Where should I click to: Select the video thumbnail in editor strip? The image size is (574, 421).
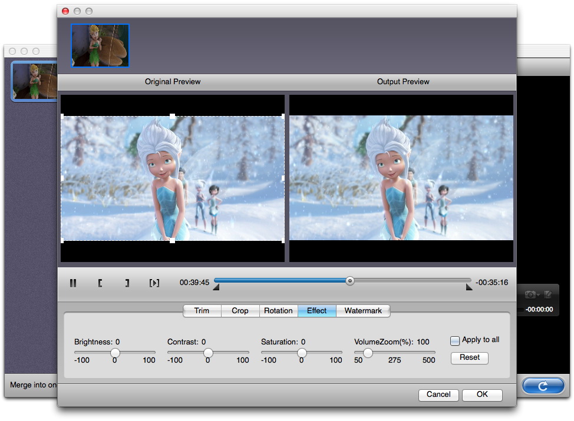tap(100, 46)
